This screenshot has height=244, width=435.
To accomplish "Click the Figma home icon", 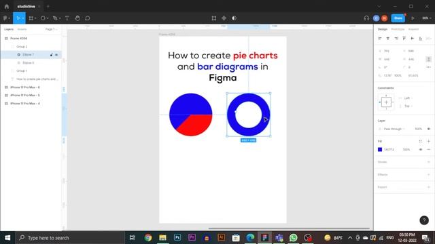I will (x=7, y=6).
